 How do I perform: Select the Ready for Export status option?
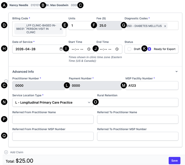[x=149, y=49]
